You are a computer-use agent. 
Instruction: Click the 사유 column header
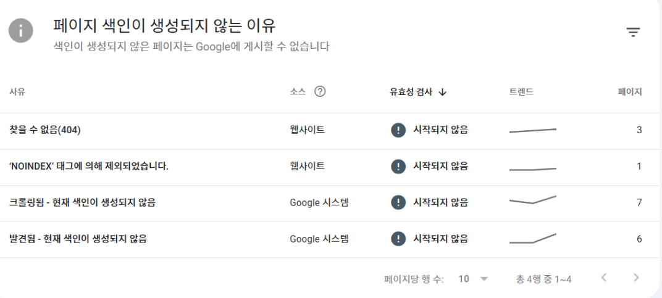point(17,92)
